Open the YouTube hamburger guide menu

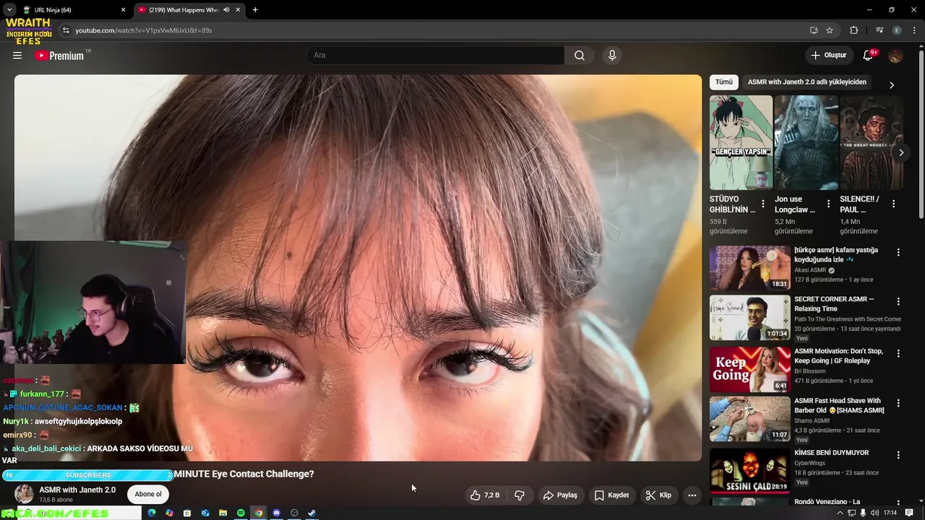click(x=17, y=56)
